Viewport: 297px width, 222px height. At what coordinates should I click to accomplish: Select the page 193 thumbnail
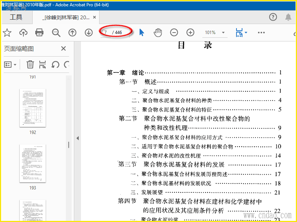33,163
